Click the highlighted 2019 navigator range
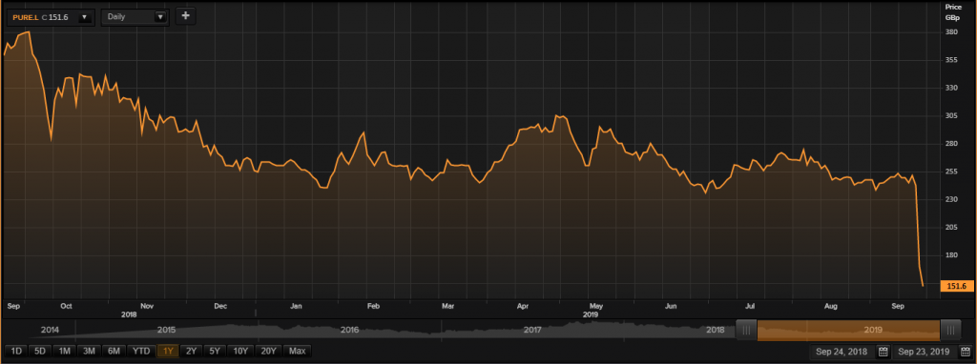 pos(848,330)
